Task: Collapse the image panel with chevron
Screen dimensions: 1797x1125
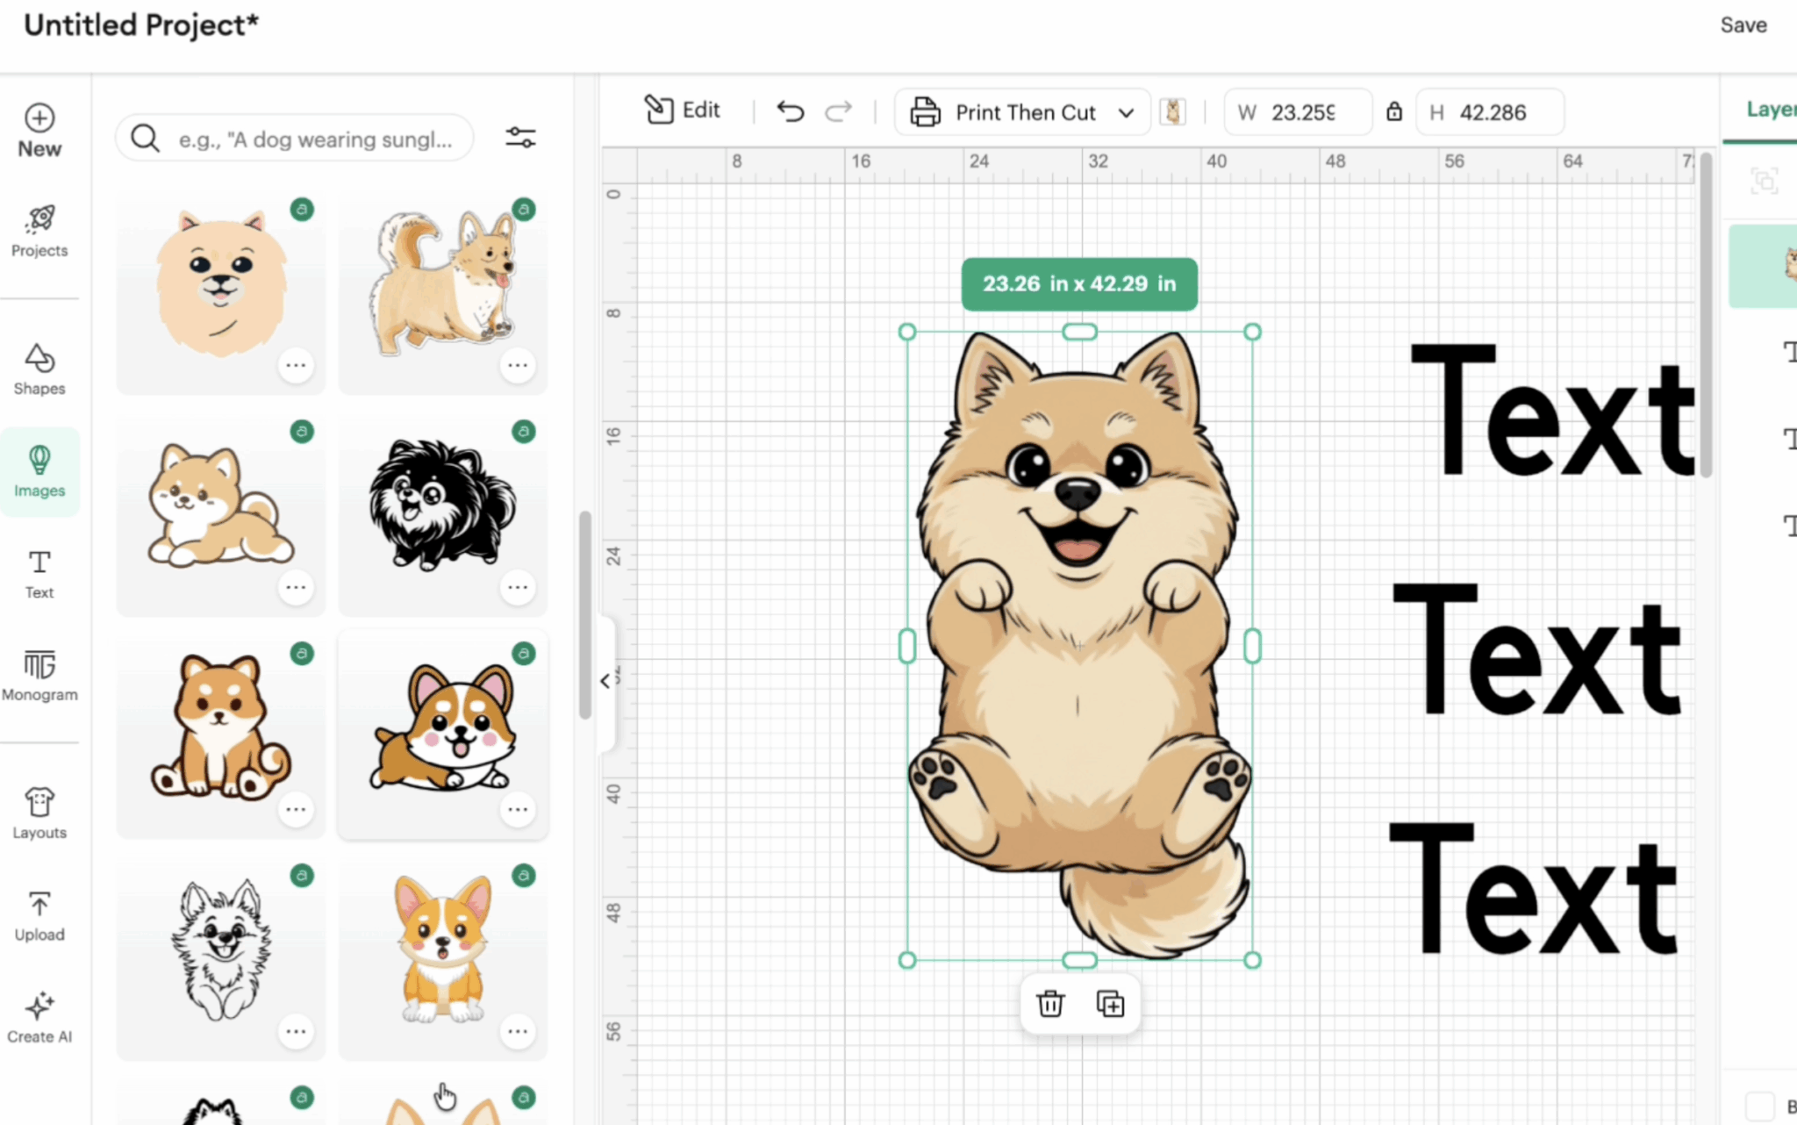Action: [x=605, y=681]
